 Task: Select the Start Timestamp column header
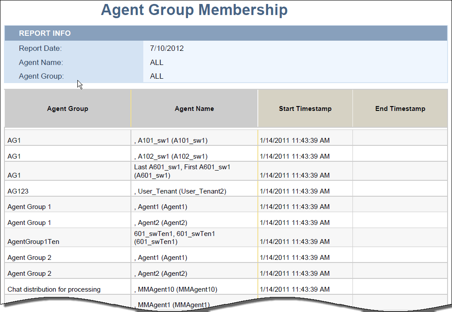tap(305, 109)
